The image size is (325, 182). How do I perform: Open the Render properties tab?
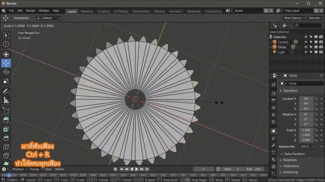coord(274,94)
